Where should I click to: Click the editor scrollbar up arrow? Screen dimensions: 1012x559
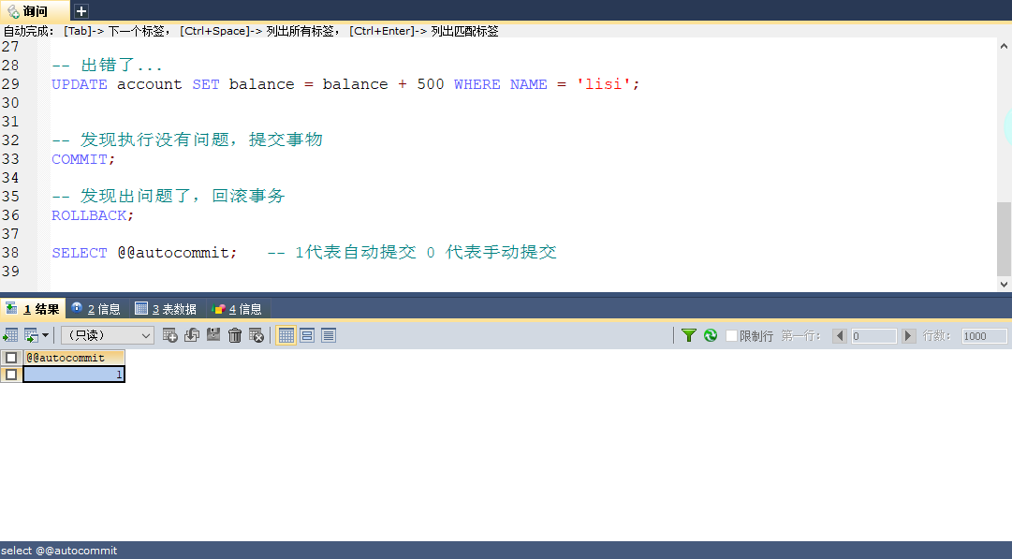click(x=1004, y=46)
